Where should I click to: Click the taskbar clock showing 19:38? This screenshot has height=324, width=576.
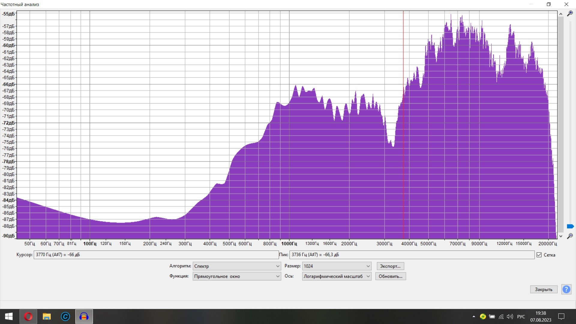coord(541,316)
